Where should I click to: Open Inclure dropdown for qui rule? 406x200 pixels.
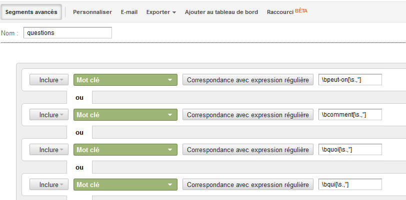click(49, 185)
